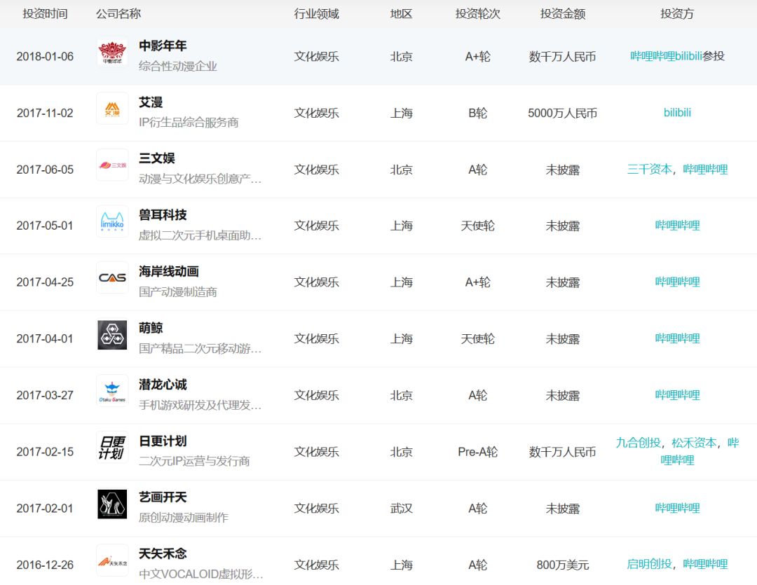This screenshot has height=585, width=757.
Task: Open the 三千资本 investor link
Action: pos(649,169)
